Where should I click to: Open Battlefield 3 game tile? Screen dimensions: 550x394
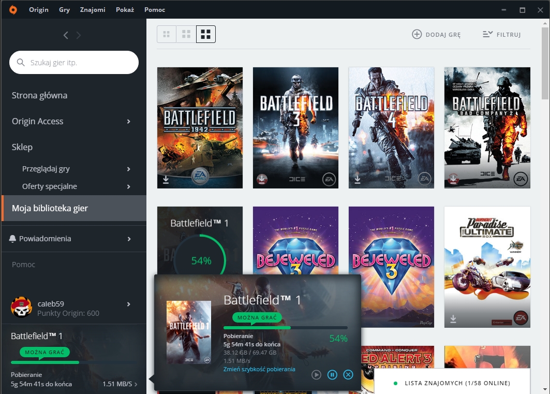(295, 128)
